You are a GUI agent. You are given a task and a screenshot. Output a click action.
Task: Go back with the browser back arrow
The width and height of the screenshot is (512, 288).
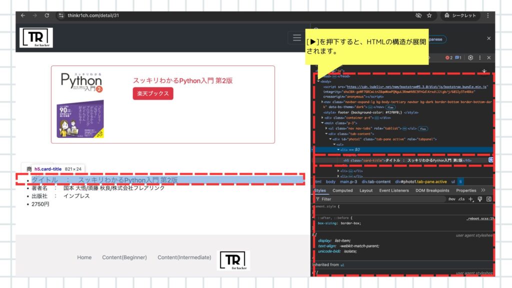pos(23,15)
